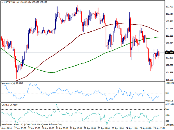
Task: Click the Momentum(14) indicator label
Action: pos(8,83)
